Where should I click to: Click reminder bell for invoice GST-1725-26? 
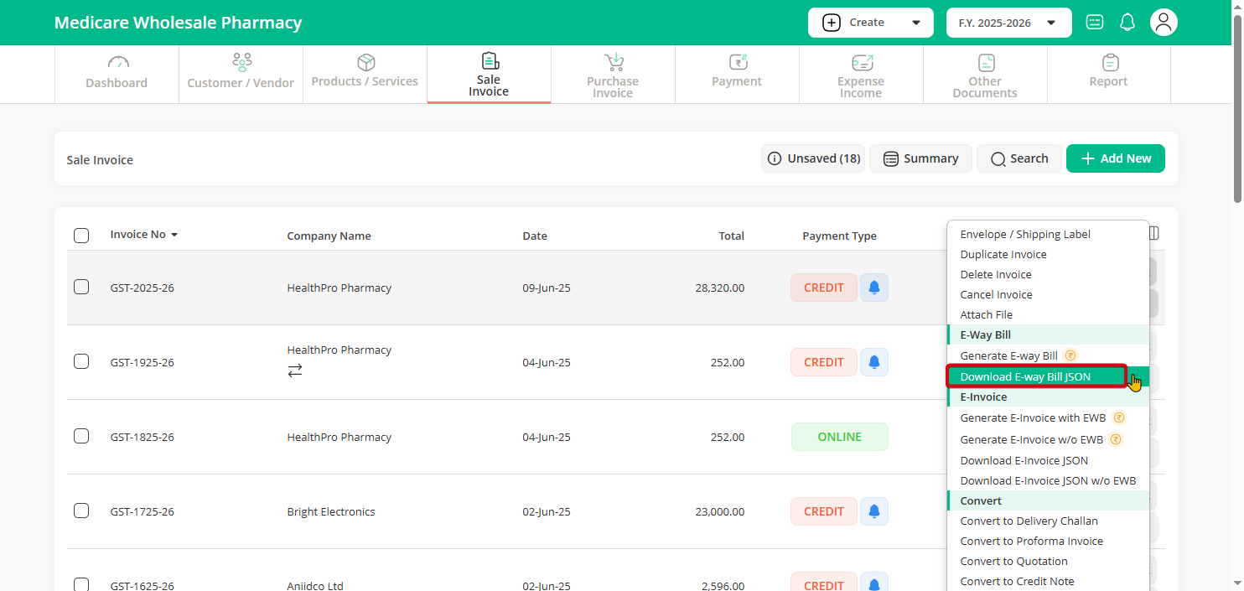(x=874, y=511)
